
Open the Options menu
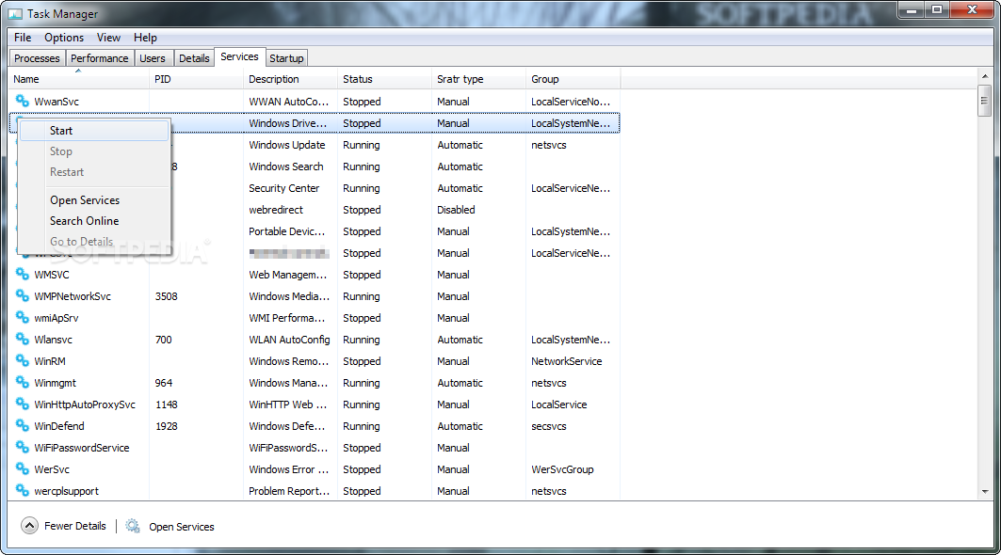tap(64, 38)
